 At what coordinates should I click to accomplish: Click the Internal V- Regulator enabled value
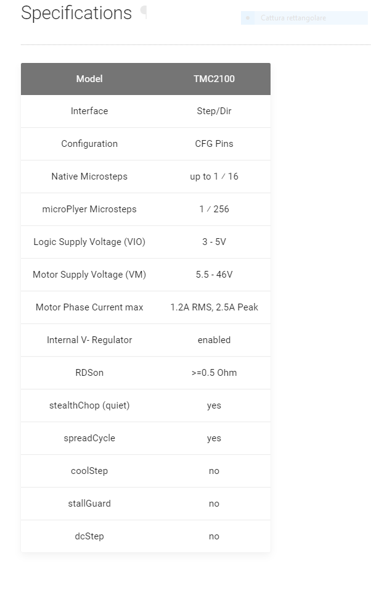[x=214, y=340]
